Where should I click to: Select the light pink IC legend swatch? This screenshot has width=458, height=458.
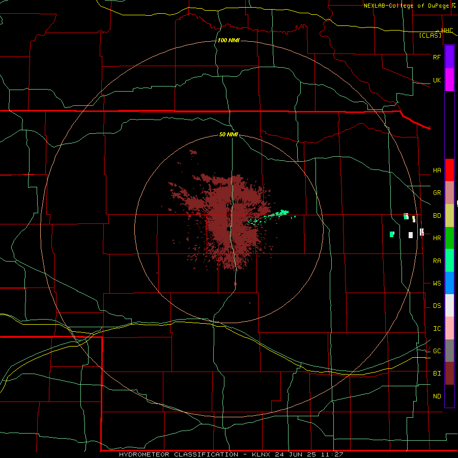(x=449, y=328)
